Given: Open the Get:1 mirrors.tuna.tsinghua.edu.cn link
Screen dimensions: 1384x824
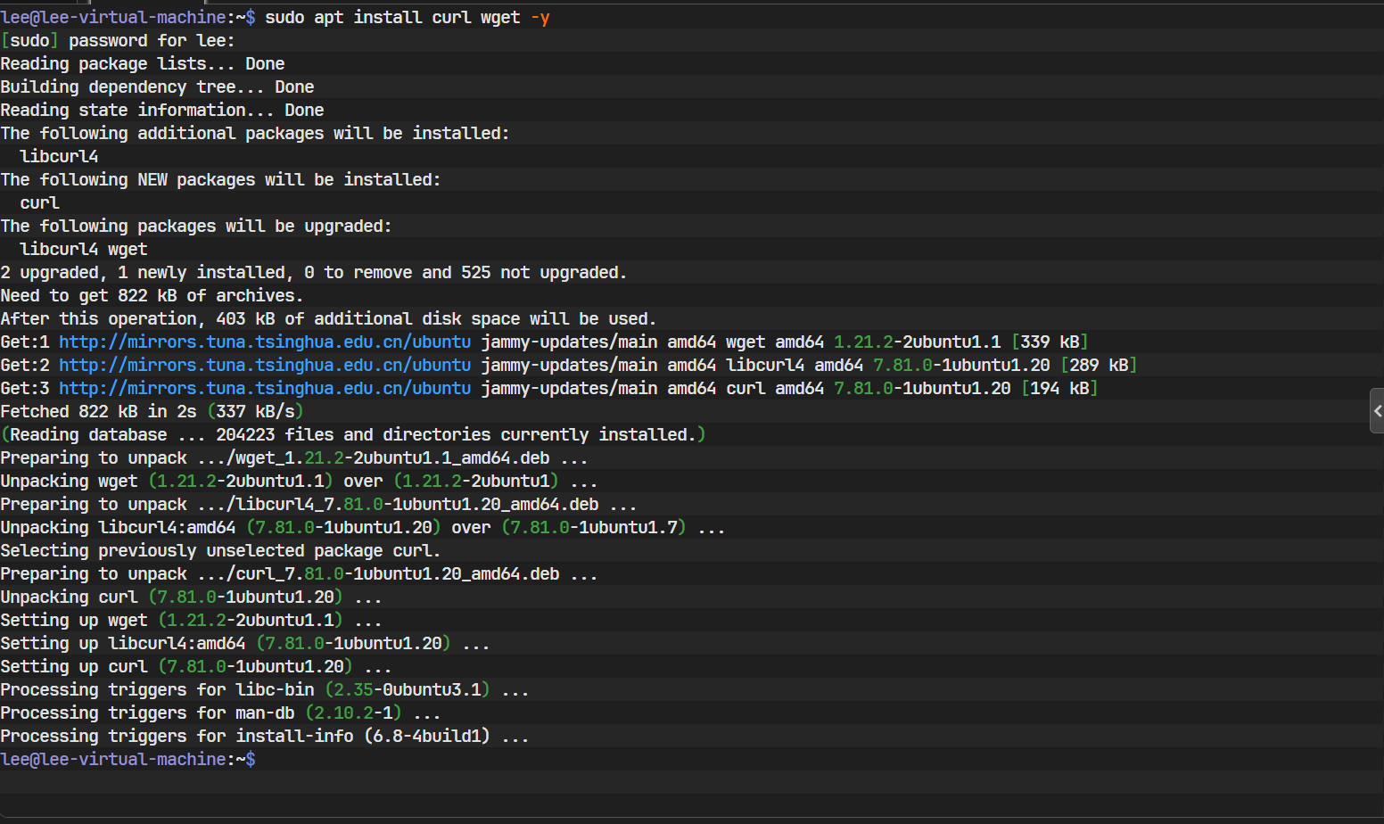Looking at the screenshot, I should coord(264,342).
